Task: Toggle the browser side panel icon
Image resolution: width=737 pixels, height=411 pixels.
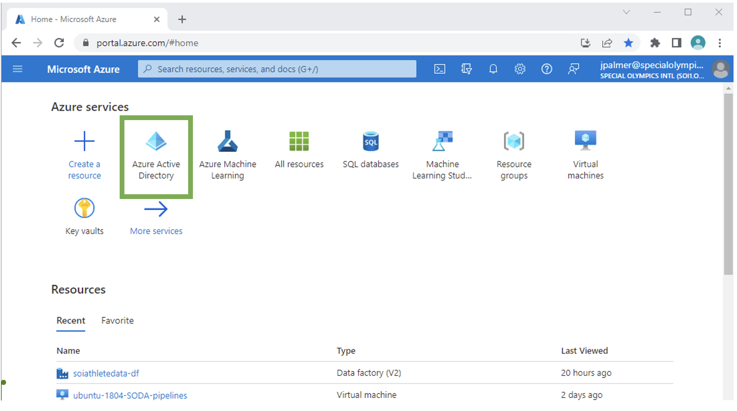Action: pos(676,42)
